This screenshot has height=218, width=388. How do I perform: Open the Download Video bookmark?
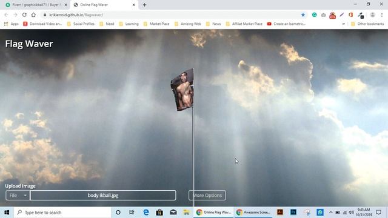[x=42, y=24]
